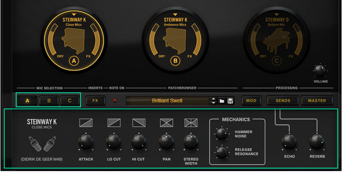Image resolution: width=342 pixels, height=172 pixels.
Task: Open the FX inserts page
Action: pyautogui.click(x=95, y=101)
